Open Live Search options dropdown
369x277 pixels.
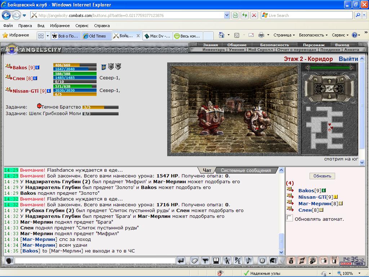point(364,15)
